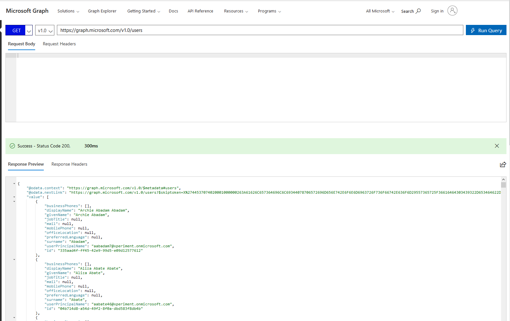510x321 pixels.
Task: Open Graph Explorer nav link
Action: (102, 11)
